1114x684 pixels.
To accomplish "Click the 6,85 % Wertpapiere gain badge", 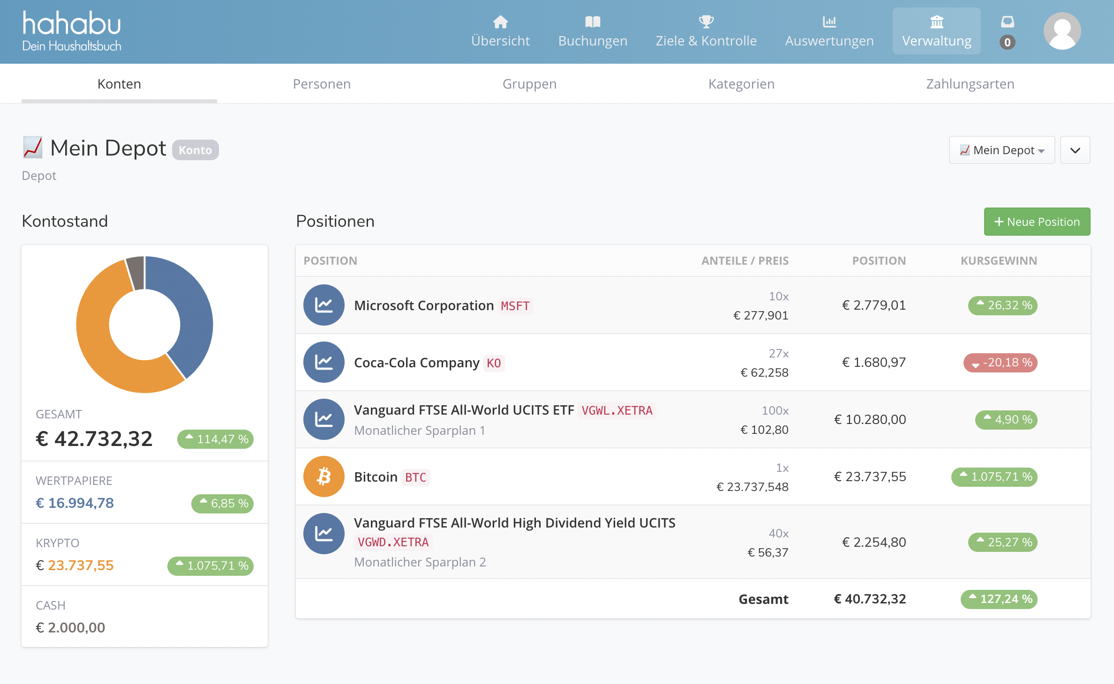I will 222,504.
